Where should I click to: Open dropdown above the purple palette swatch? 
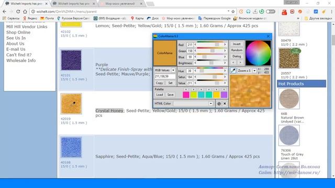coord(224,89)
